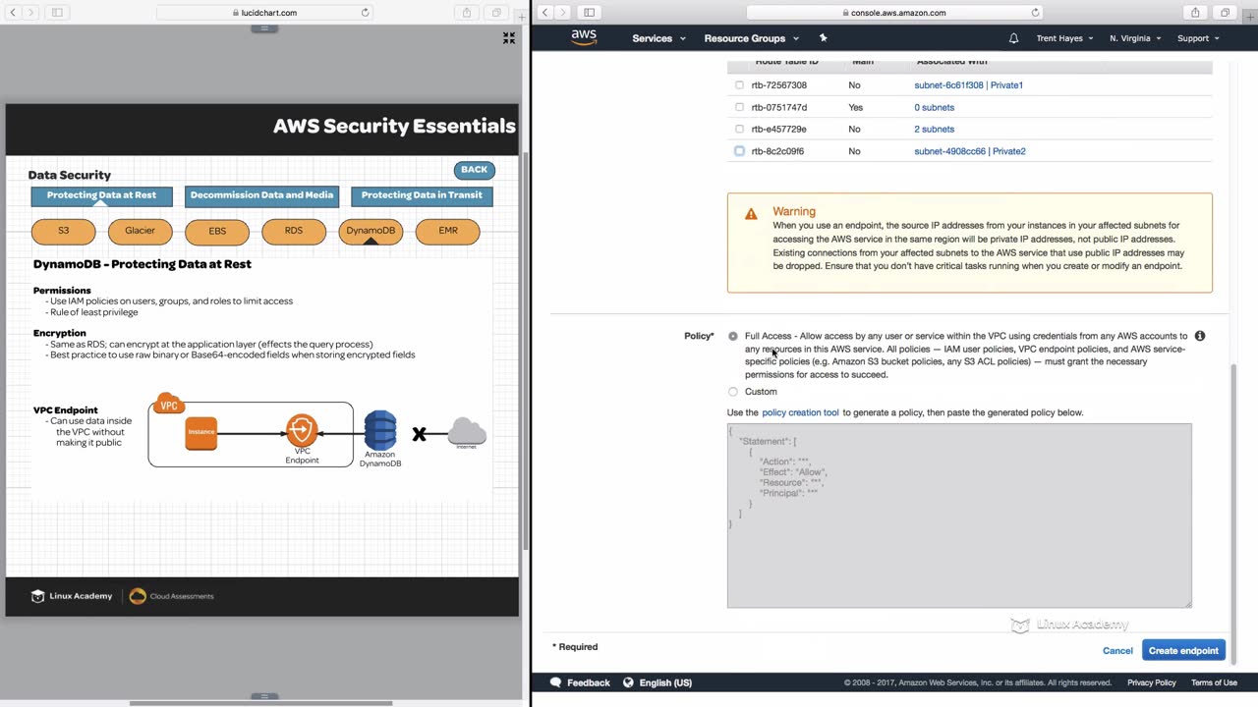
Task: Go back in the AWS console Safari window
Action: [544, 13]
